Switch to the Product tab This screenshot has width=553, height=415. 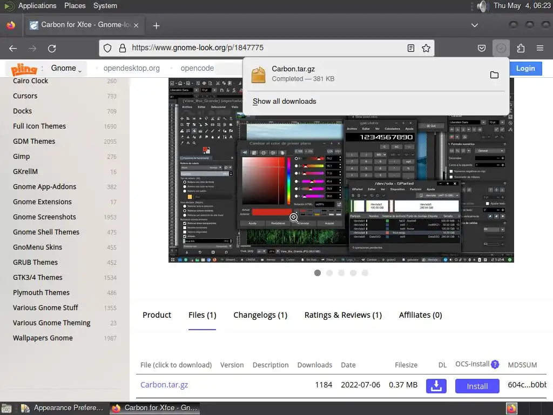[157, 315]
